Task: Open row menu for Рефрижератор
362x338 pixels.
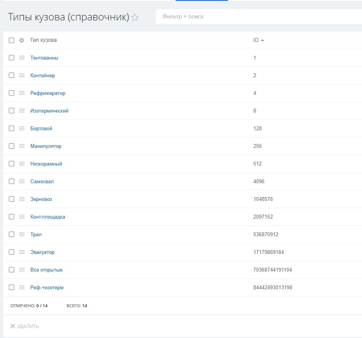Action: click(x=22, y=93)
